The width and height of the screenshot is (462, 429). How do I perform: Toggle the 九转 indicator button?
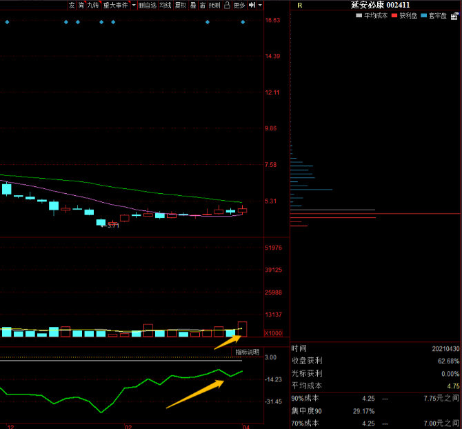click(x=93, y=5)
